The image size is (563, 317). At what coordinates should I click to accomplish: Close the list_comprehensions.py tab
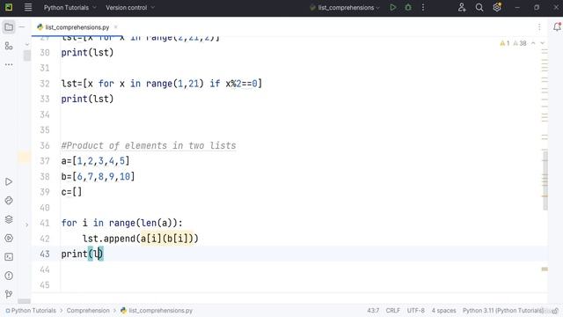(x=115, y=27)
